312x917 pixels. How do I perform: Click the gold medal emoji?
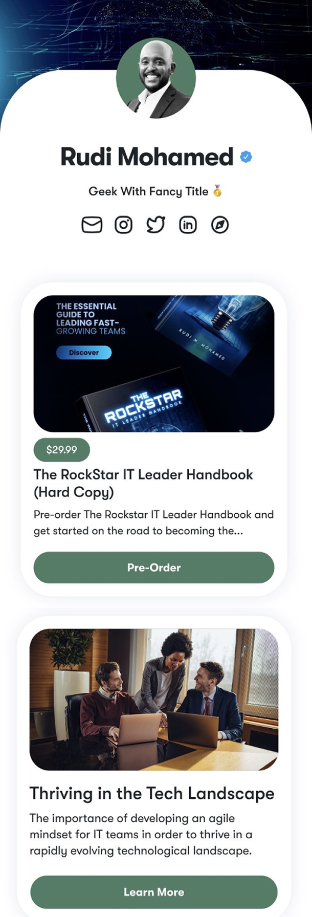pos(217,191)
